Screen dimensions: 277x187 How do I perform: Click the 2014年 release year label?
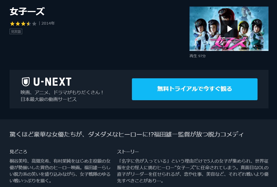(48, 23)
